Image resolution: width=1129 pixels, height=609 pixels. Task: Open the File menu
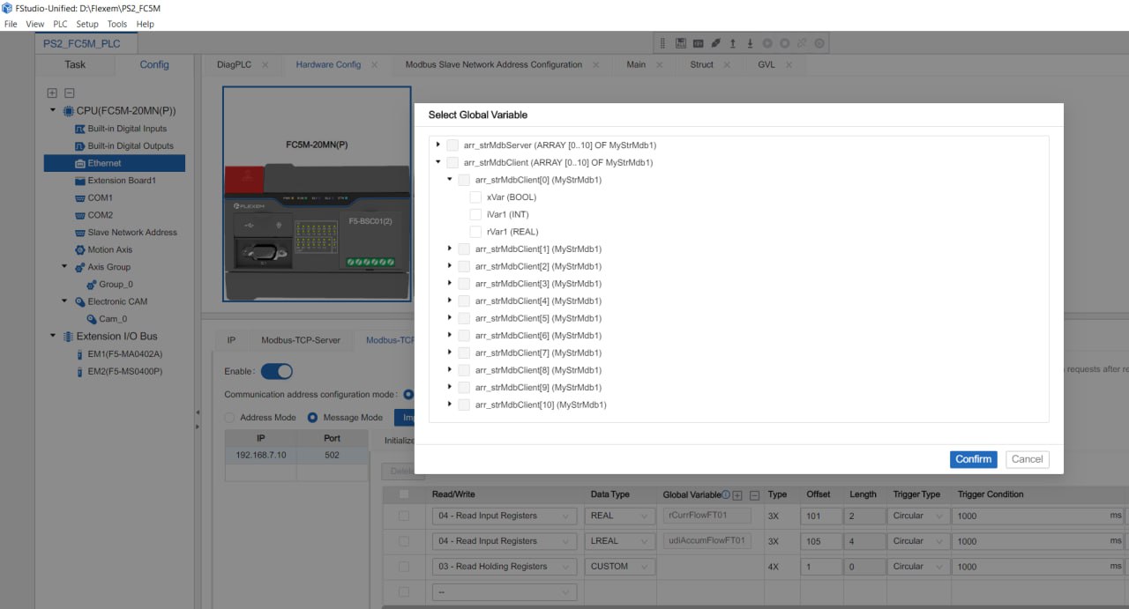click(x=11, y=24)
